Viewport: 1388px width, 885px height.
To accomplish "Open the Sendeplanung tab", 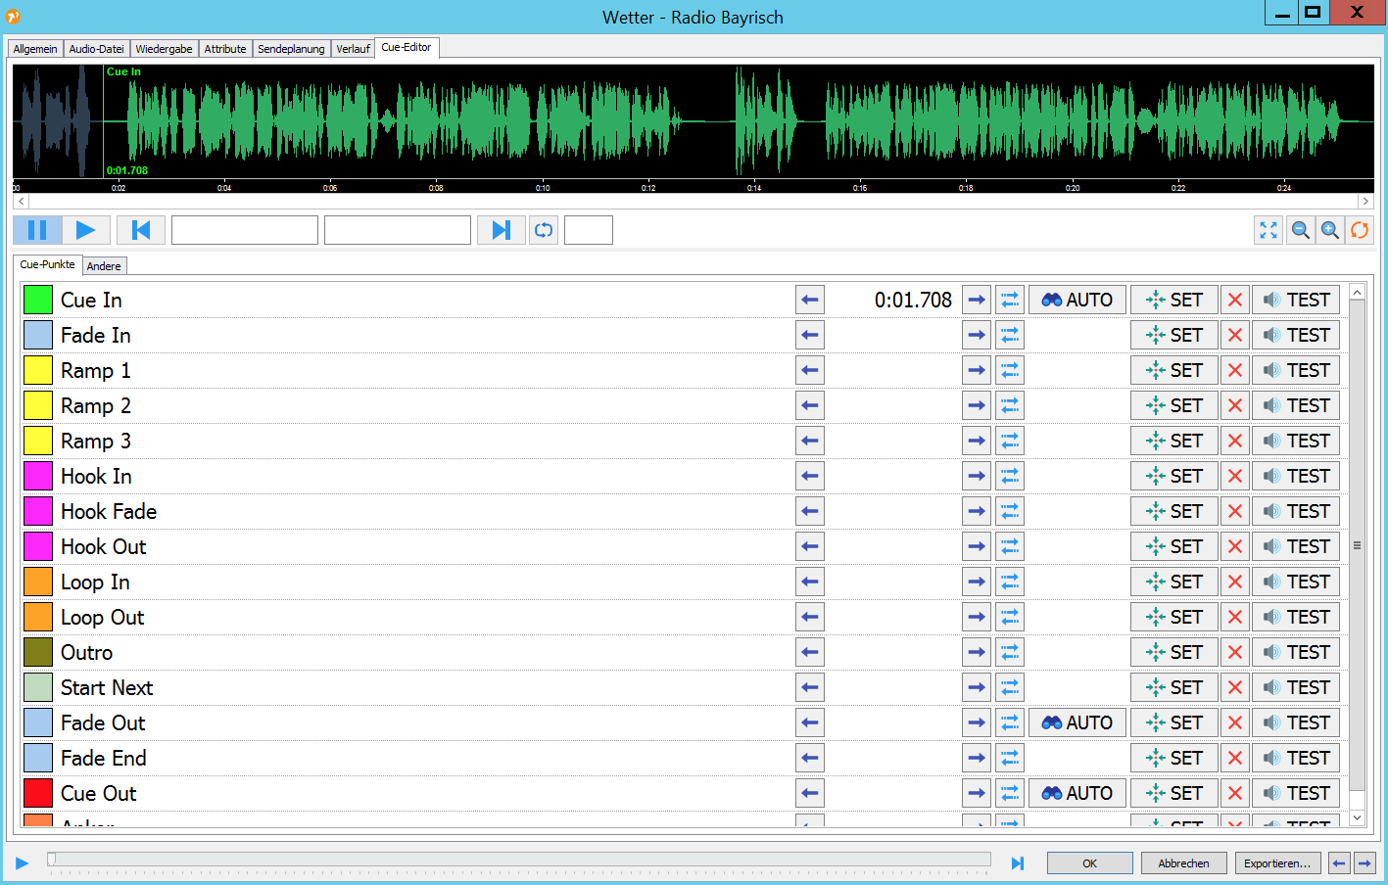I will [291, 49].
